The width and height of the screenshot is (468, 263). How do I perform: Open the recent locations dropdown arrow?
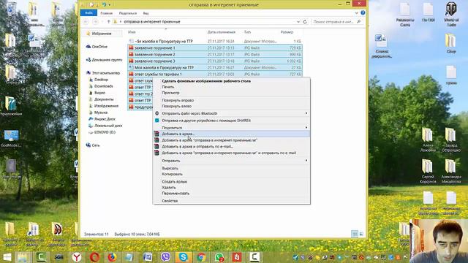[x=102, y=22]
